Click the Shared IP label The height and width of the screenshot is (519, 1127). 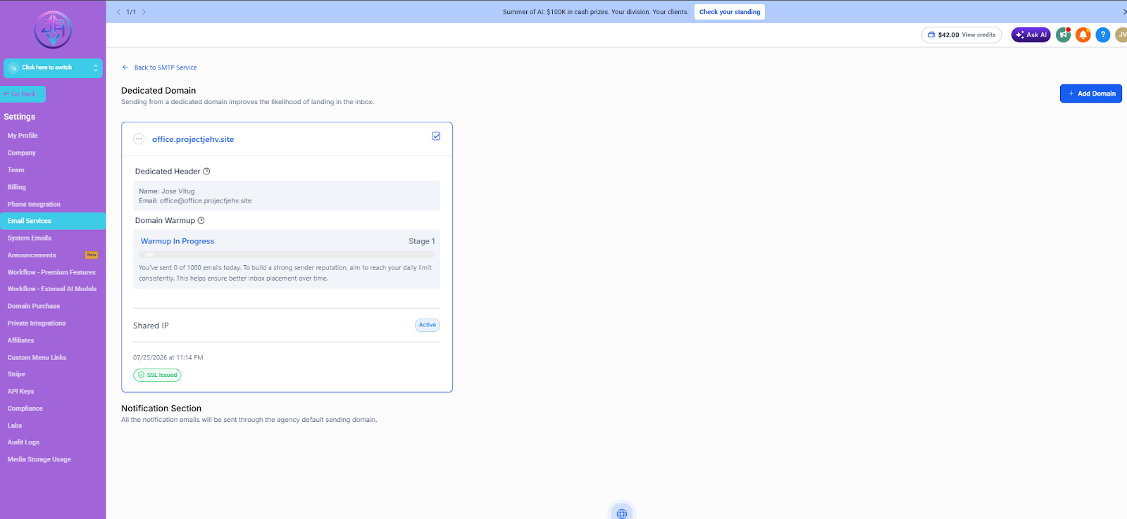pyautogui.click(x=151, y=326)
